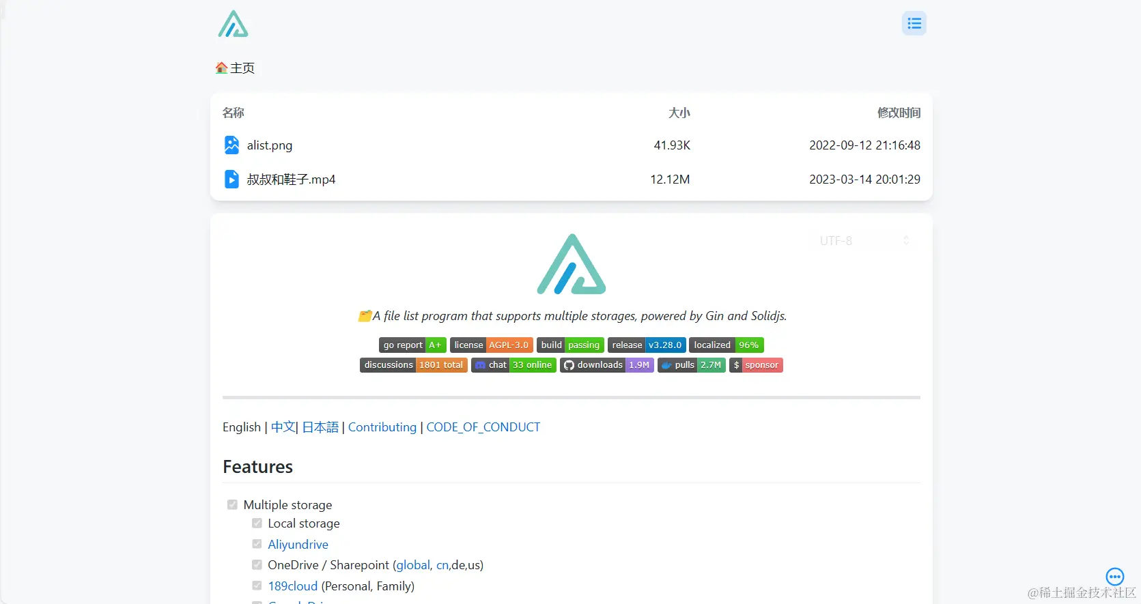Viewport: 1141px width, 604px height.
Task: Click the 2022-09-12 21:16:48 modified time
Action: pyautogui.click(x=864, y=145)
